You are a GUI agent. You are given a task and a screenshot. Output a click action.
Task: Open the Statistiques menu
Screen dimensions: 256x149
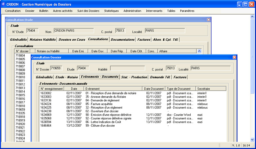coord(111,11)
